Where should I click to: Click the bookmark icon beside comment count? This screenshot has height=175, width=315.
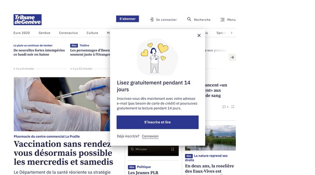coord(233,107)
